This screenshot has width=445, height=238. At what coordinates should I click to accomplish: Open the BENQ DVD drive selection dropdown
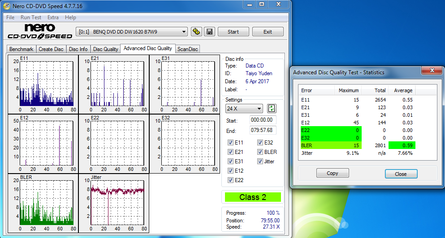[x=132, y=32]
